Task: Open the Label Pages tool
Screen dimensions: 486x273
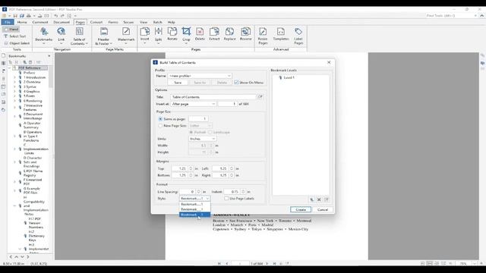Action: [x=298, y=36]
